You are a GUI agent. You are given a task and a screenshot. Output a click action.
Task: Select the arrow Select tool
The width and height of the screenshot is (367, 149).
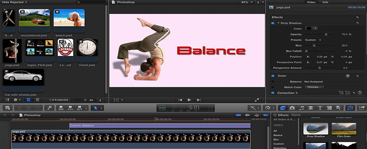95,108
